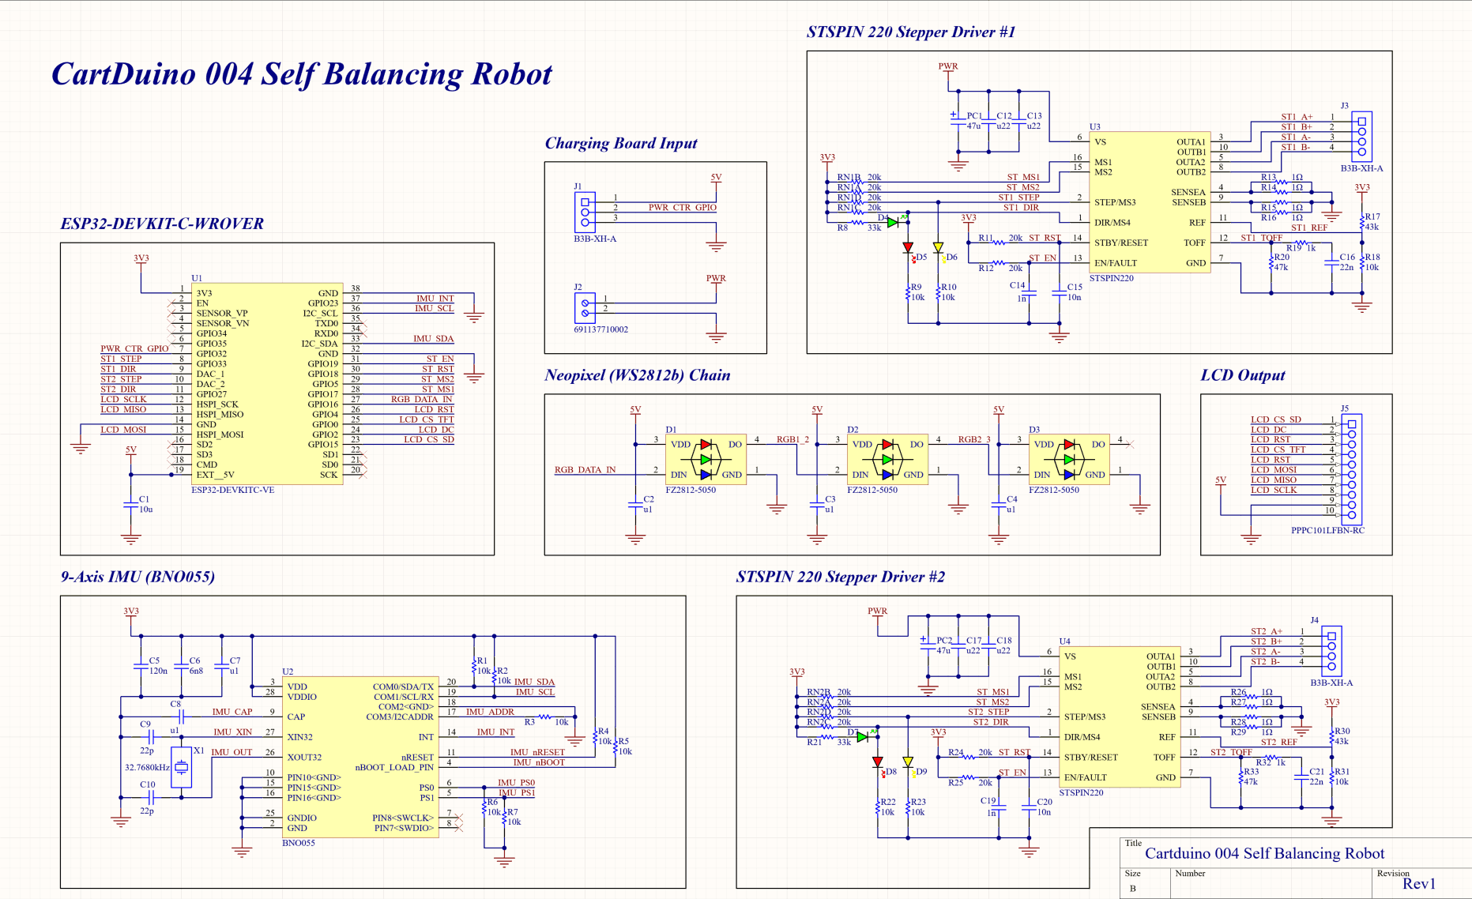Select the J5 PPPC101LFBN-RC LCD header
Image resolution: width=1472 pixels, height=899 pixels.
tap(1352, 469)
